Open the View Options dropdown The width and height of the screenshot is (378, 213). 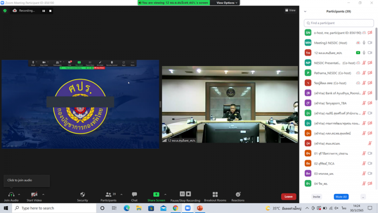(x=227, y=3)
